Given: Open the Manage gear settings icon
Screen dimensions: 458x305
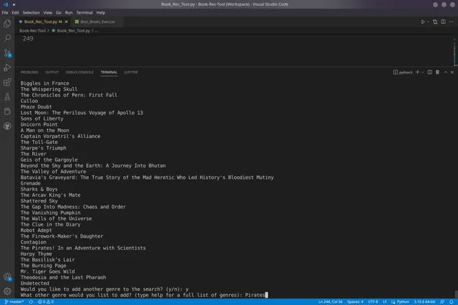Looking at the screenshot, I should 7,291.
